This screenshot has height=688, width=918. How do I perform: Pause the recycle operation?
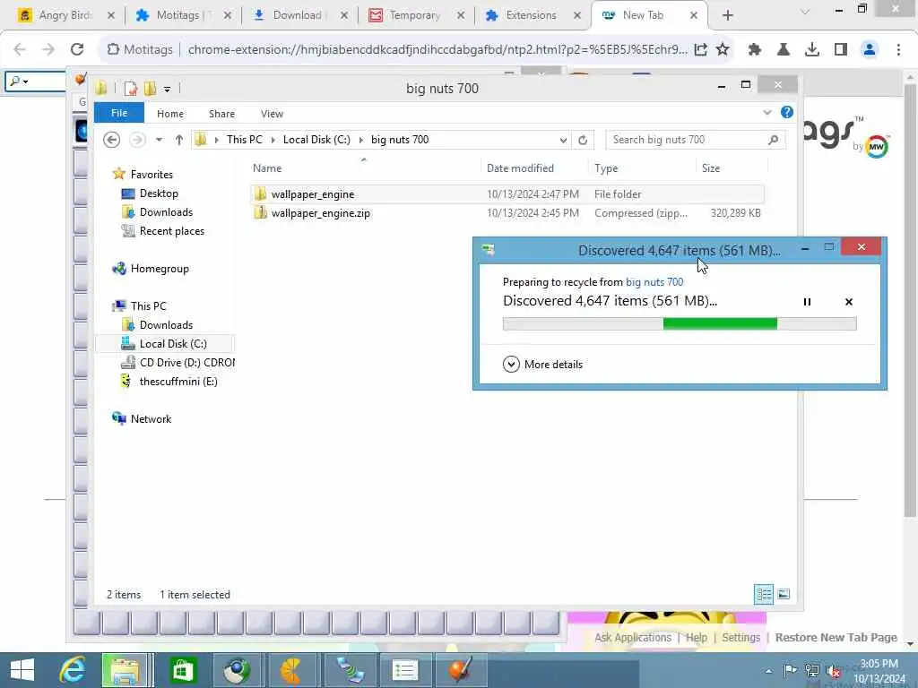coord(807,302)
